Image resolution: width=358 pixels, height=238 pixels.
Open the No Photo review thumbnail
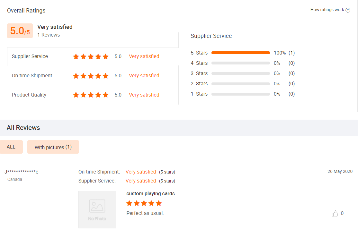click(x=97, y=209)
